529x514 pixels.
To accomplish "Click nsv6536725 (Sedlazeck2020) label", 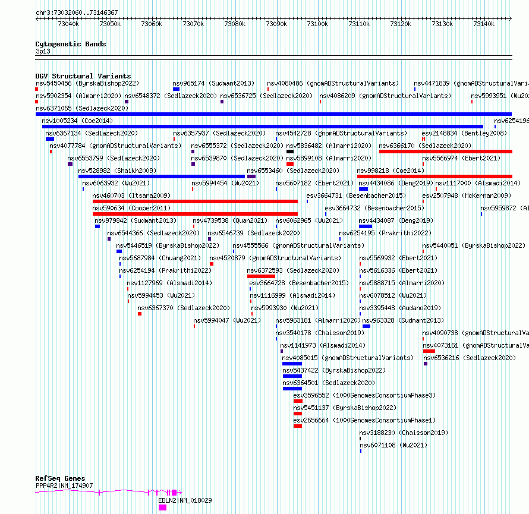I will click(x=266, y=96).
